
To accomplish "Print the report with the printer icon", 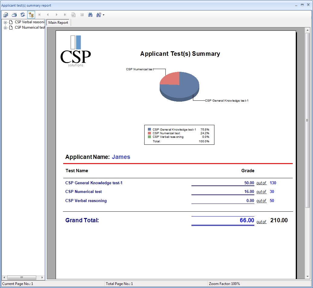I will pos(14,14).
